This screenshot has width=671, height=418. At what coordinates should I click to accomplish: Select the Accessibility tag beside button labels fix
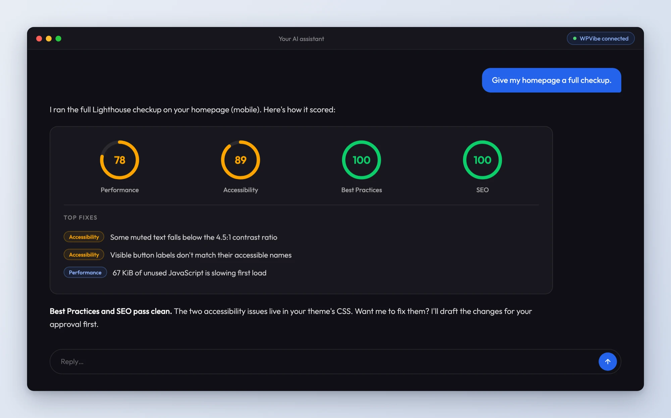point(84,254)
